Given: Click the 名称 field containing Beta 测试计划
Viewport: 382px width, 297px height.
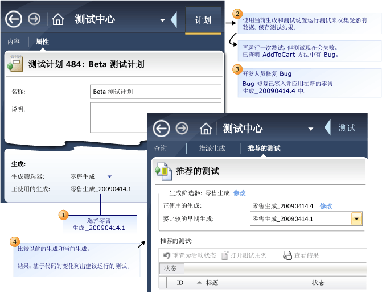Looking at the screenshot, I should [x=155, y=92].
